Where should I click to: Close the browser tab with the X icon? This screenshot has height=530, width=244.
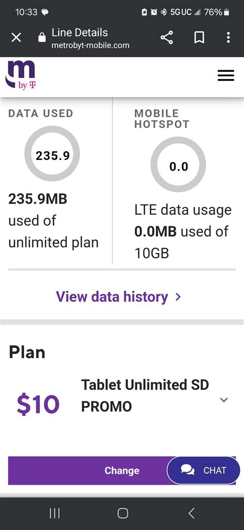click(x=16, y=38)
